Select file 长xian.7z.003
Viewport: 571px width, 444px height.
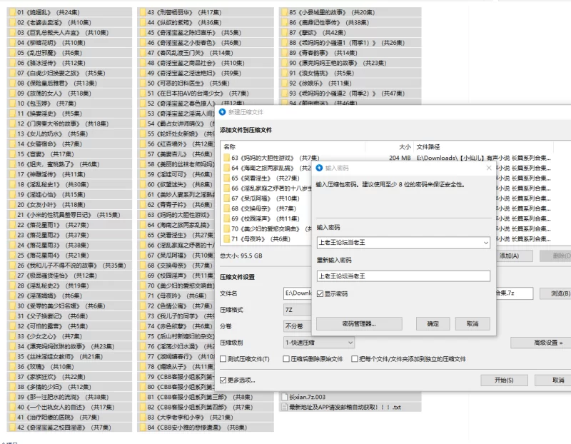[x=307, y=397]
